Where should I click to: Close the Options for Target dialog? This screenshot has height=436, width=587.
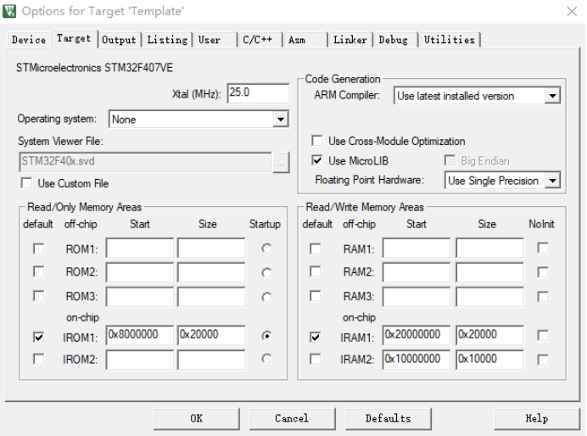click(x=572, y=12)
